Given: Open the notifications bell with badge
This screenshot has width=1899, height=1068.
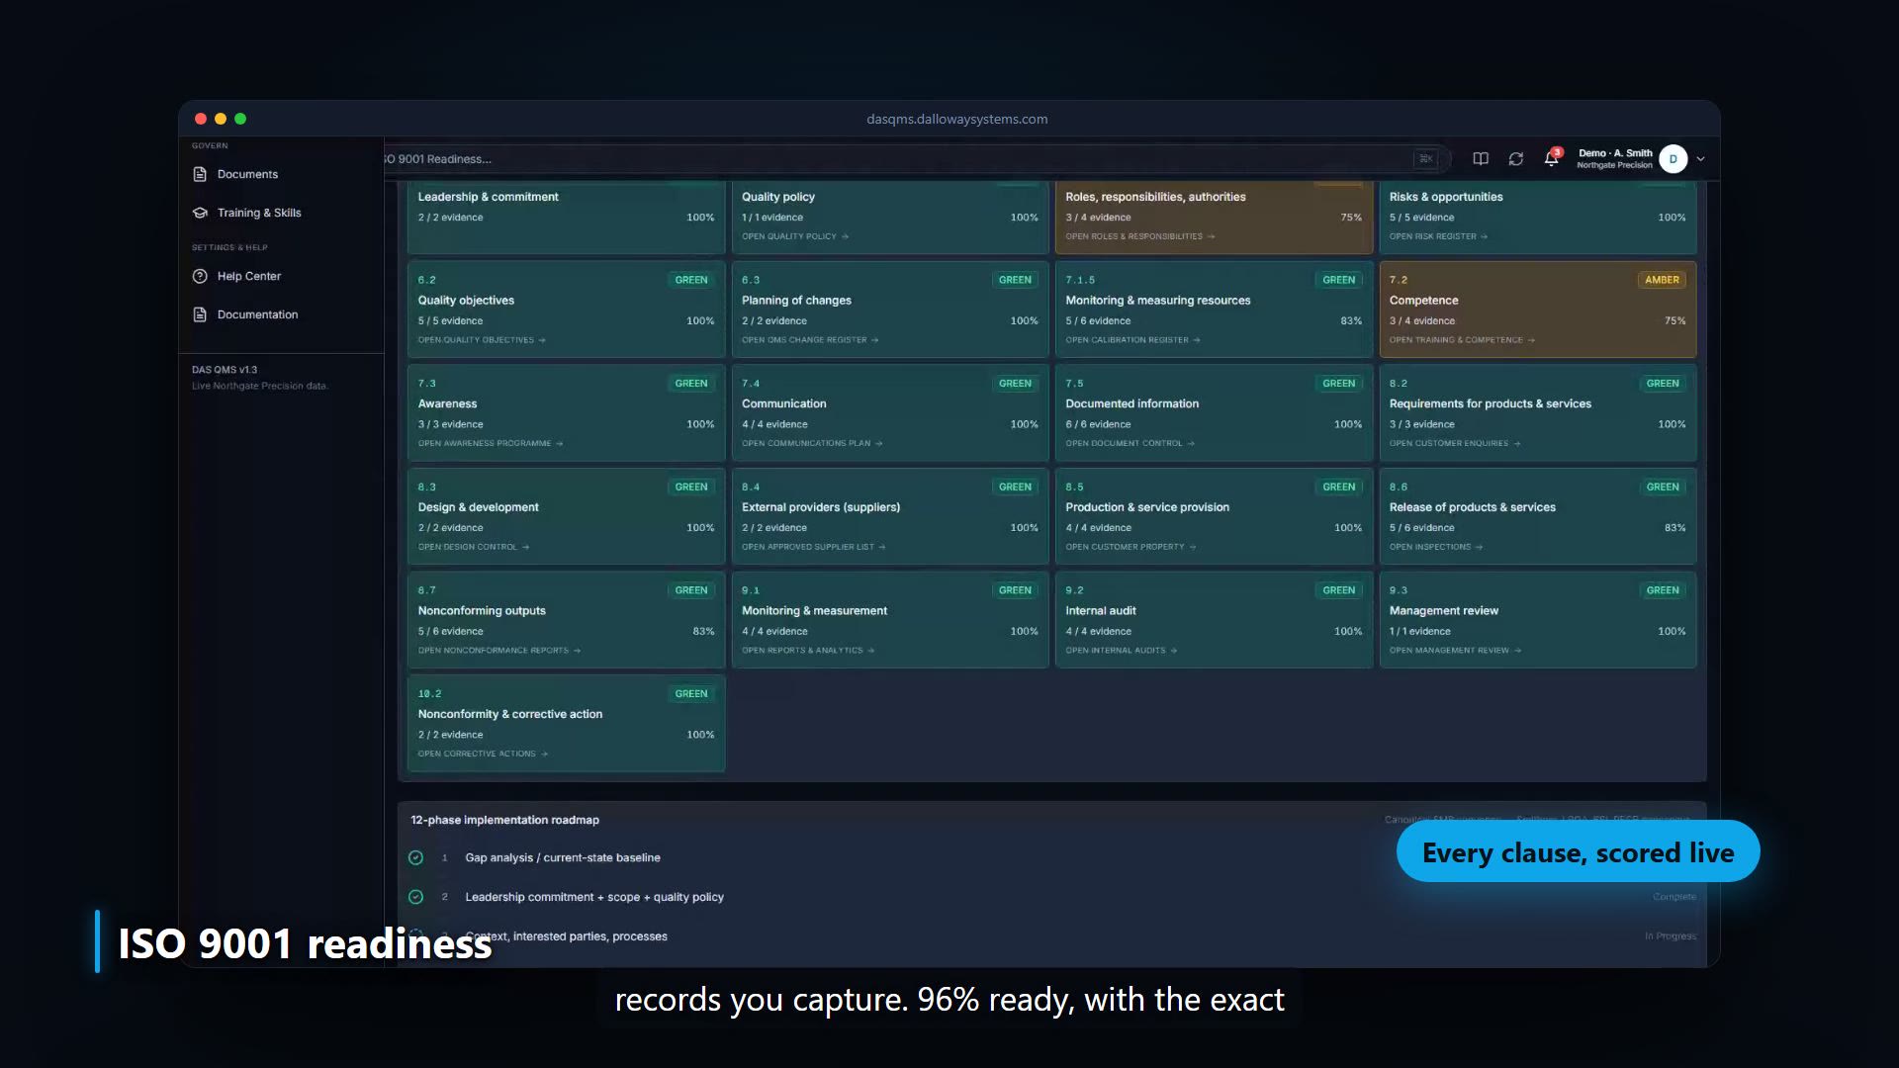Looking at the screenshot, I should pyautogui.click(x=1552, y=158).
